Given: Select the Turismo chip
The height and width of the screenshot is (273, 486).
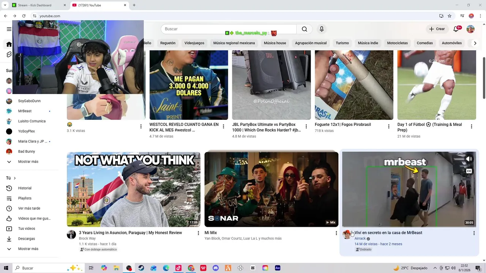Looking at the screenshot, I should (342, 43).
